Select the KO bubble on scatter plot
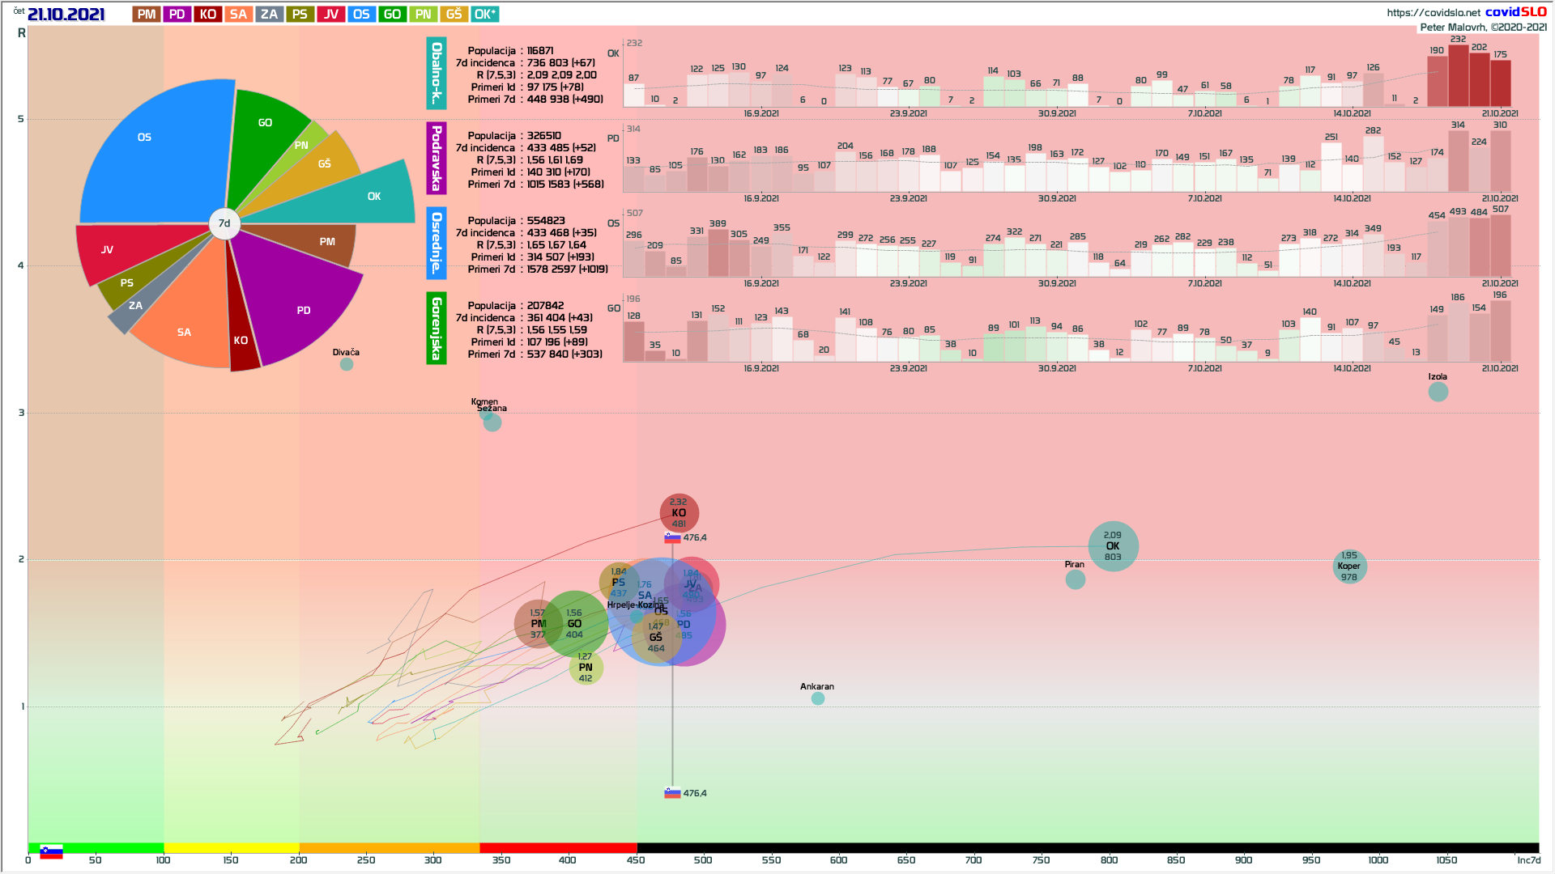The width and height of the screenshot is (1555, 874). point(679,513)
